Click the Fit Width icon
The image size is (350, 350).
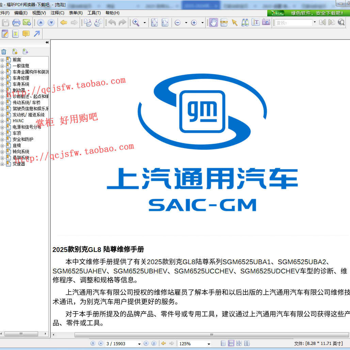point(165,22)
